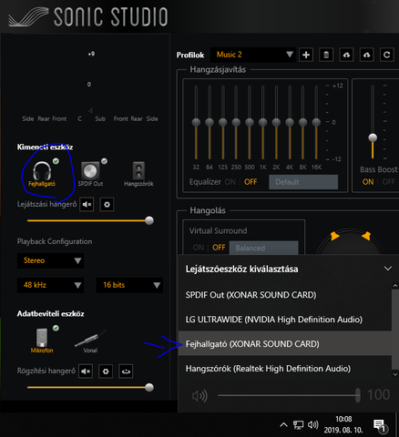Screen dimensions: 399x437
Task: Open the Stereo playback configuration dropdown
Action: coord(50,260)
